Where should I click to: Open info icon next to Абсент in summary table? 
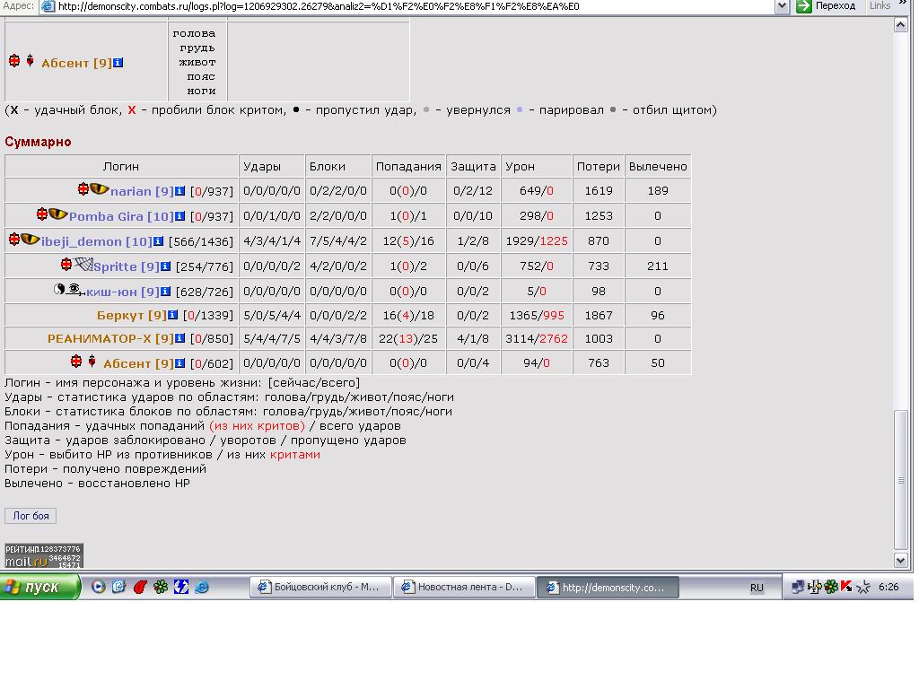coord(179,363)
